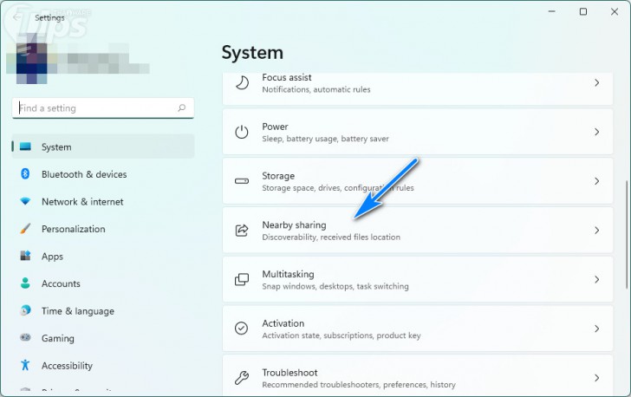Open Multitasking settings
Image resolution: width=631 pixels, height=397 pixels.
pyautogui.click(x=418, y=279)
